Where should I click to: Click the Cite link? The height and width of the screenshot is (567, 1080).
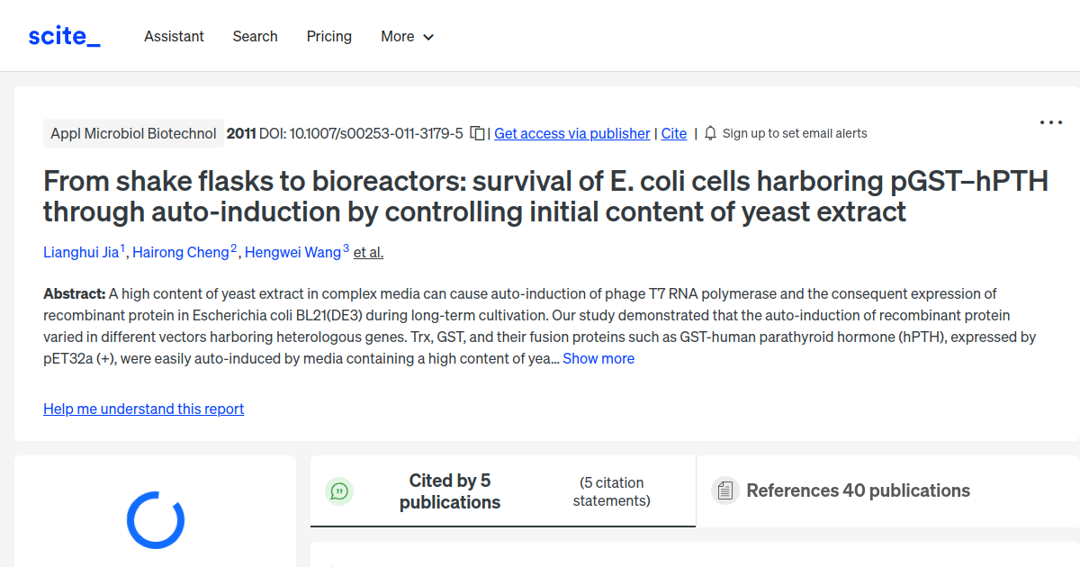pos(673,132)
